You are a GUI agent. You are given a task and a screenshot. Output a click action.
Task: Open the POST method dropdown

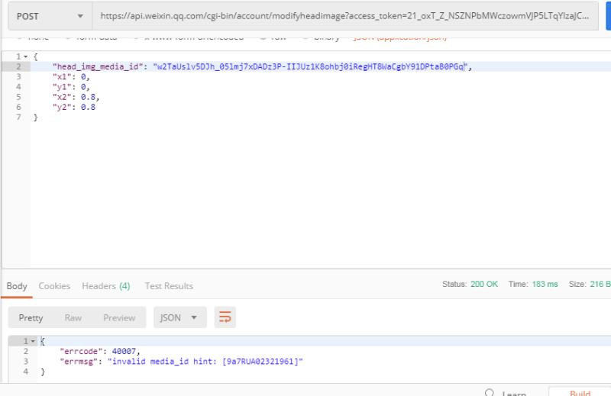click(50, 16)
